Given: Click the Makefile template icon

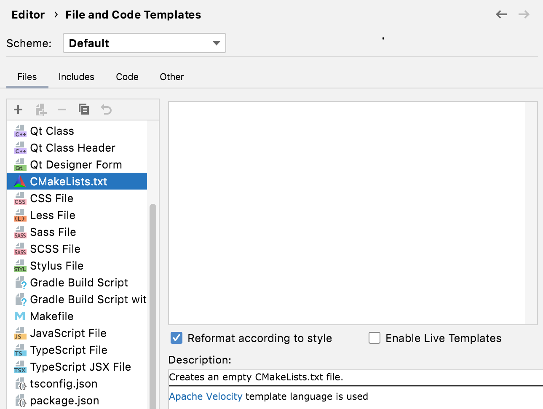Looking at the screenshot, I should click(x=20, y=316).
